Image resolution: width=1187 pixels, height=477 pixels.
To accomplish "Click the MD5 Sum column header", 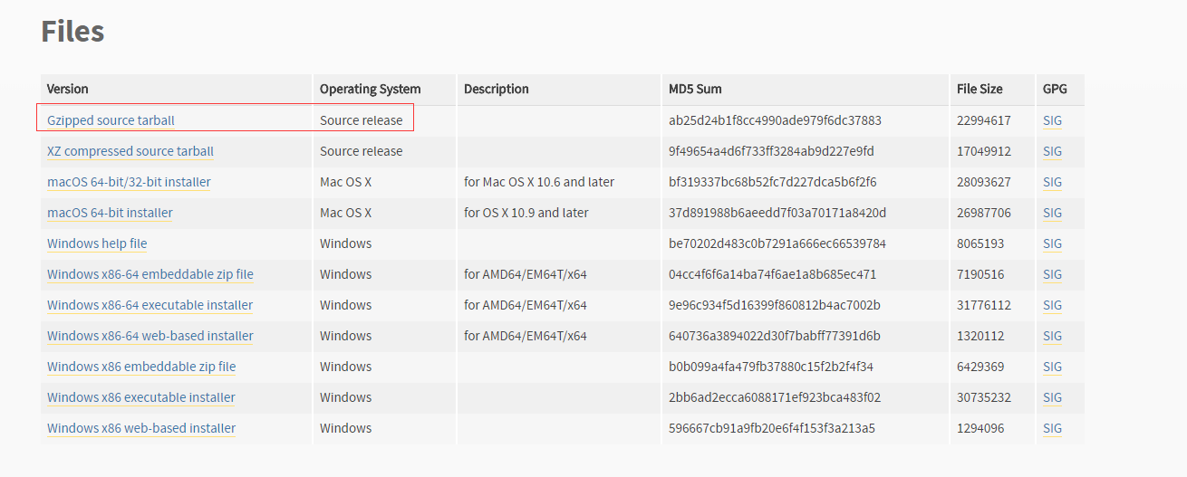I will click(x=695, y=89).
